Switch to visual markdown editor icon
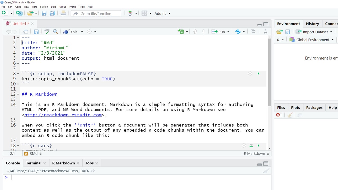 click(265, 32)
